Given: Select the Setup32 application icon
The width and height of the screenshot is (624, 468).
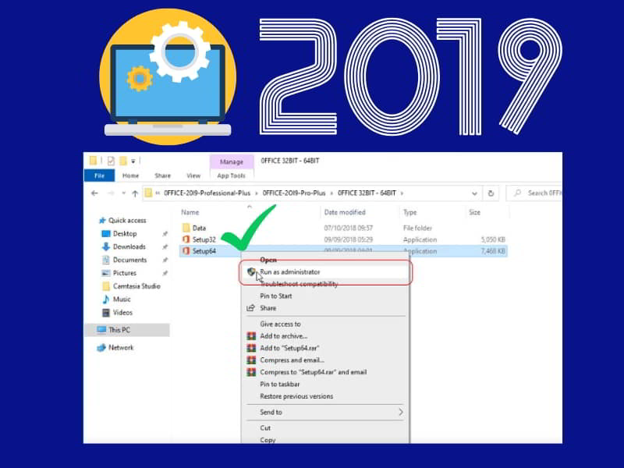Looking at the screenshot, I should click(x=184, y=239).
